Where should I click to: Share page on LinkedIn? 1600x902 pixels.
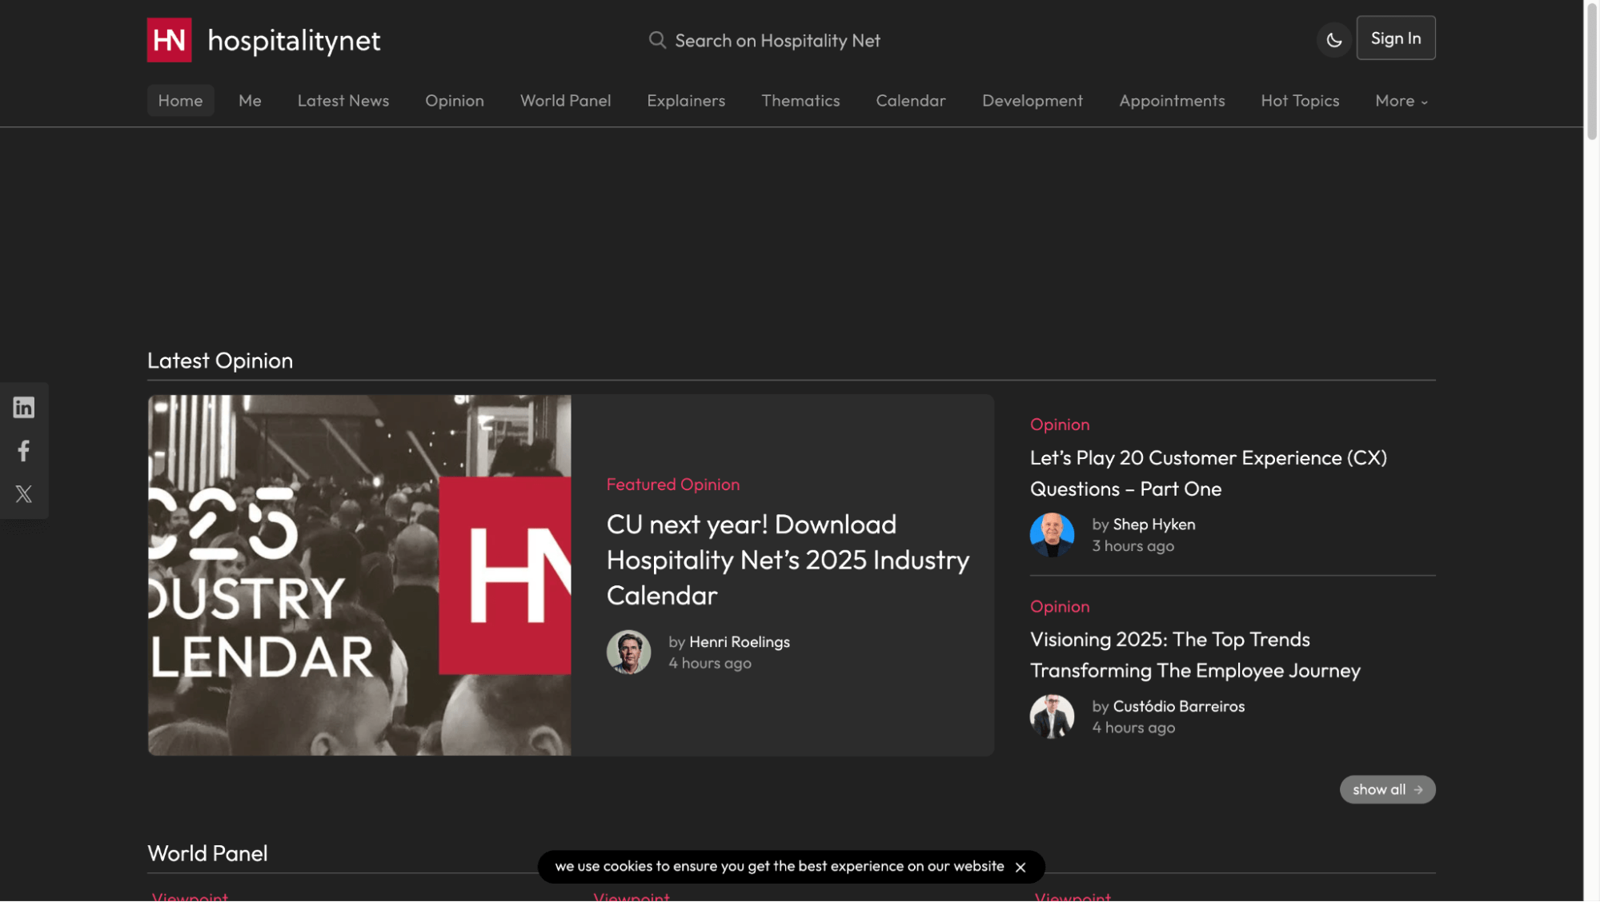(x=24, y=408)
